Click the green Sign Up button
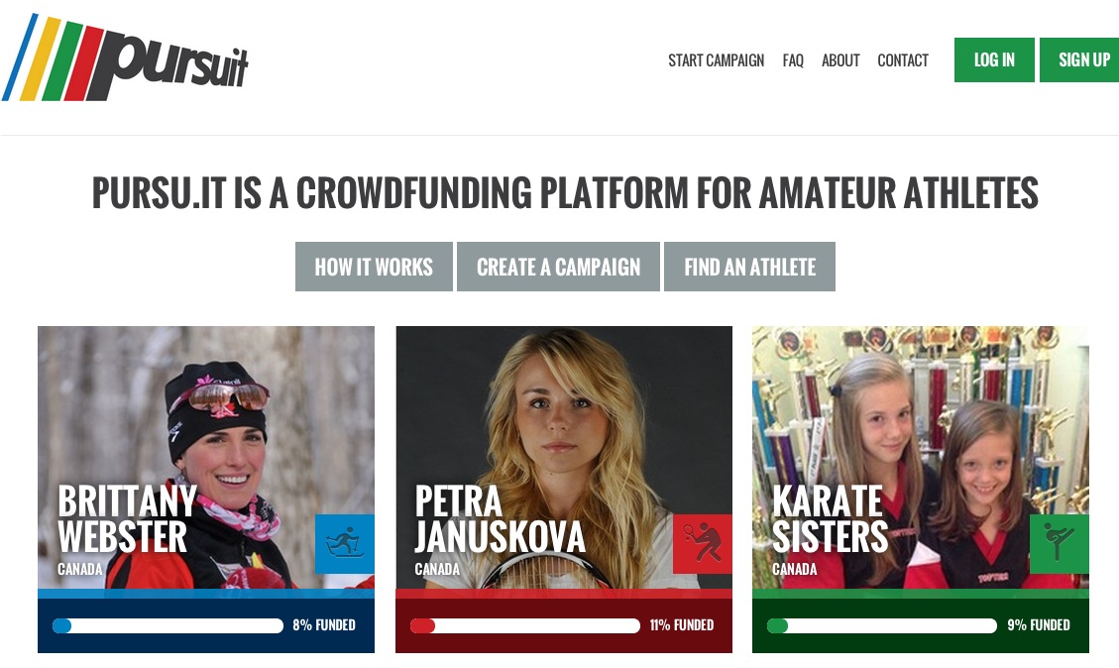1119x668 pixels. [x=1079, y=59]
